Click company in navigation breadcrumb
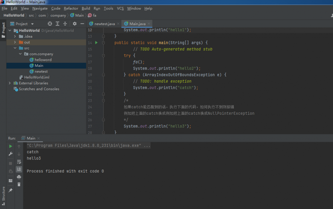 click(58, 15)
